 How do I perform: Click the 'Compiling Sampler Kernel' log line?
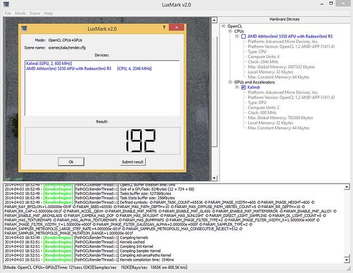(82, 251)
